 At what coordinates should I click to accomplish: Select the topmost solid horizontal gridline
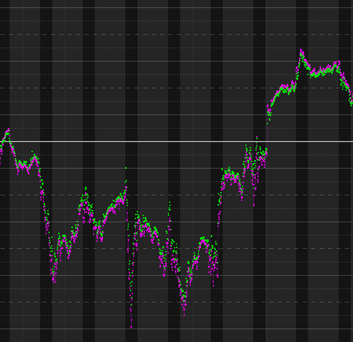[x=176, y=8]
